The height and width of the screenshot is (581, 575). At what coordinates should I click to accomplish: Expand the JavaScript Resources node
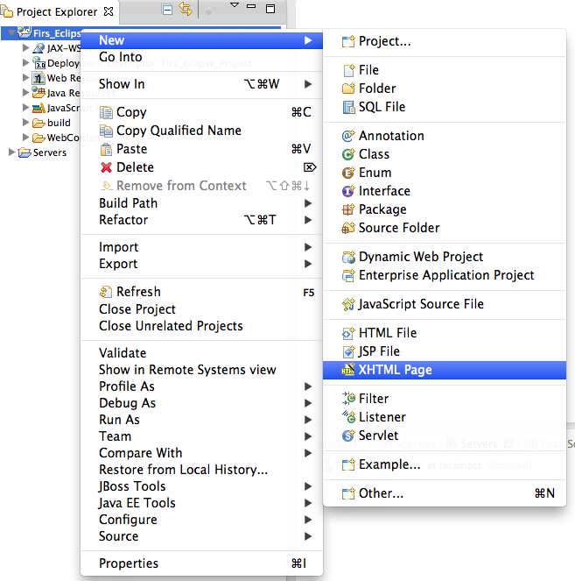click(x=25, y=108)
